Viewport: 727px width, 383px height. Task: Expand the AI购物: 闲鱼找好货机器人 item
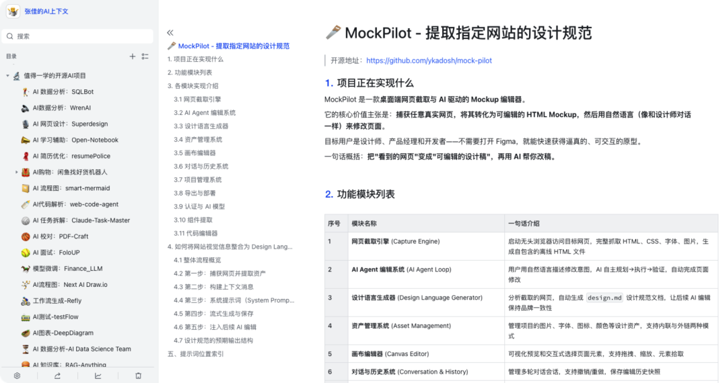(17, 172)
